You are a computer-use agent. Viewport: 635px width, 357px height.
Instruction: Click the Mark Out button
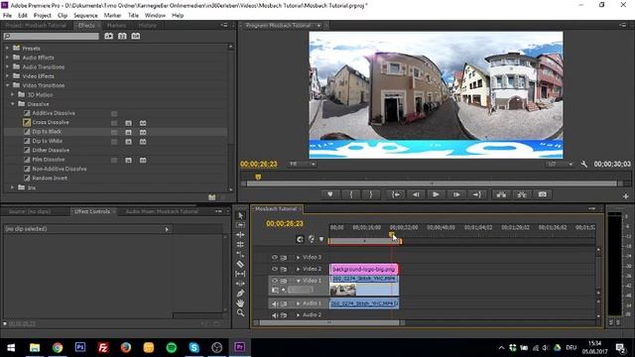click(x=370, y=194)
